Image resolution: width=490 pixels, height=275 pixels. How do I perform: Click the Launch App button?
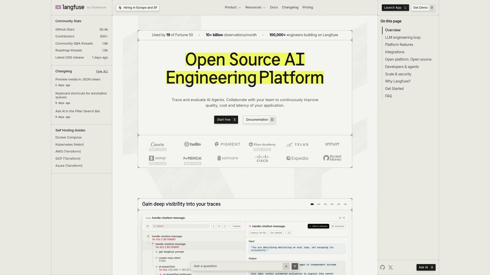click(395, 8)
